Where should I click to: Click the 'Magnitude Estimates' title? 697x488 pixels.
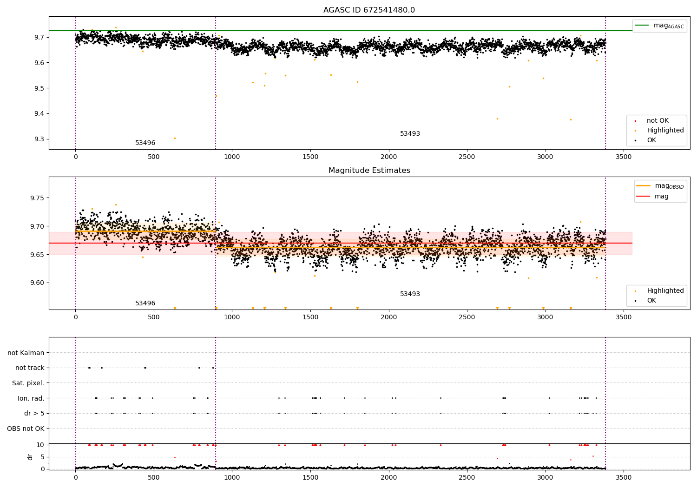(x=369, y=171)
